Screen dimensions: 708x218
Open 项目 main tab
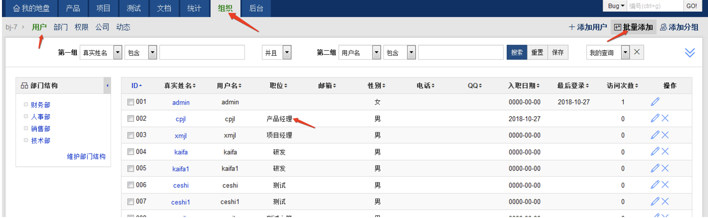point(103,8)
